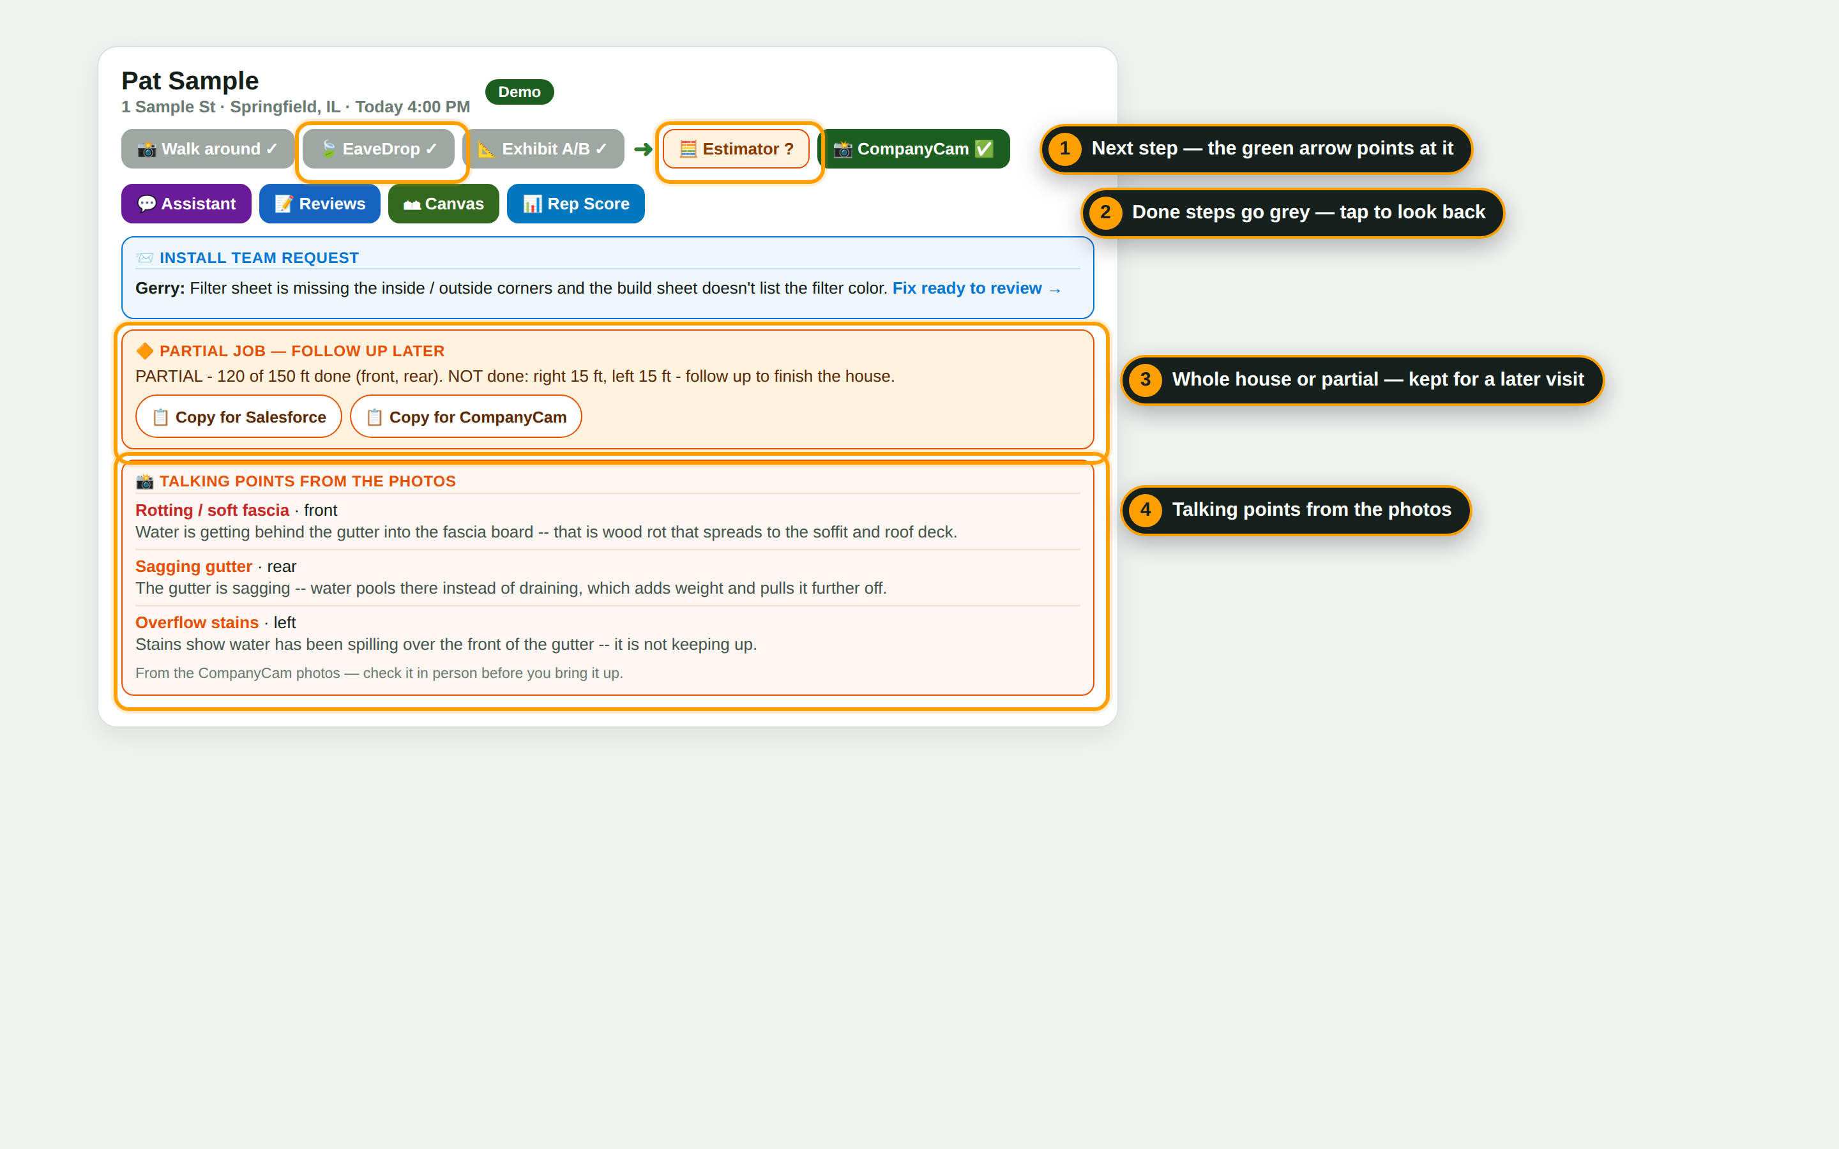Viewport: 1839px width, 1149px height.
Task: Click the houses icon on Canvas
Action: (x=412, y=204)
